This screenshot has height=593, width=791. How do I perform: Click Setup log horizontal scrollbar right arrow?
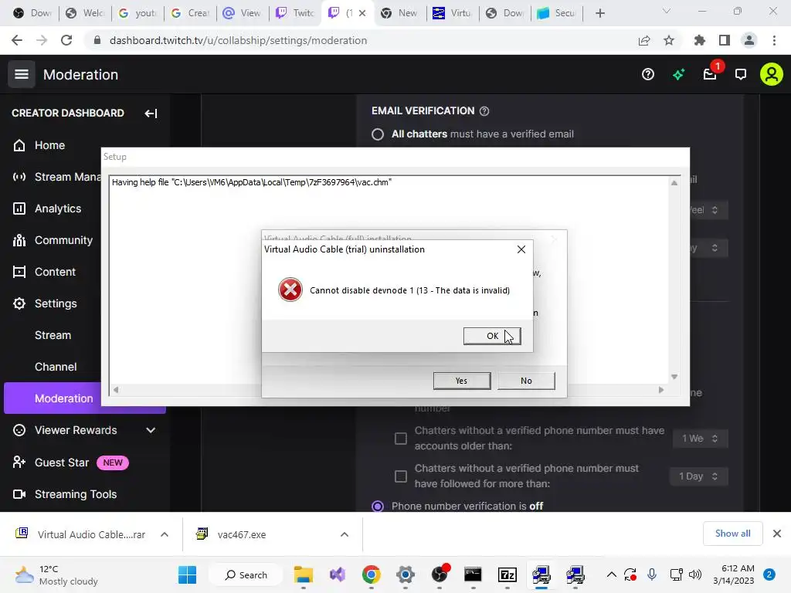[x=661, y=390]
